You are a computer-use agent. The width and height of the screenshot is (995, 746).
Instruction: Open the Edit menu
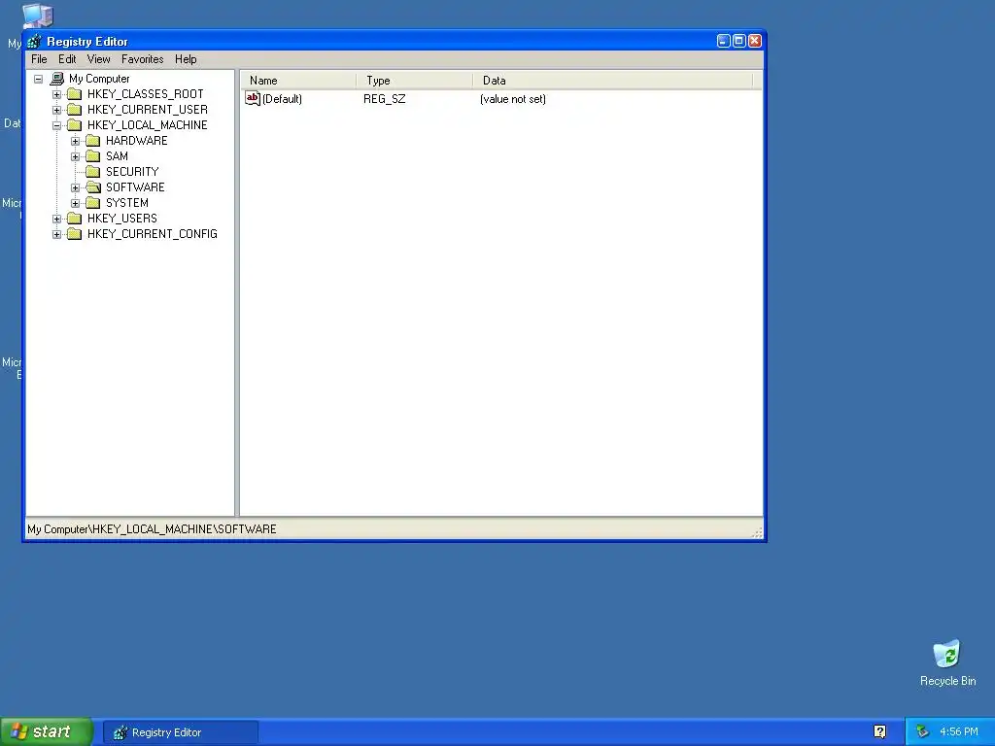click(67, 59)
